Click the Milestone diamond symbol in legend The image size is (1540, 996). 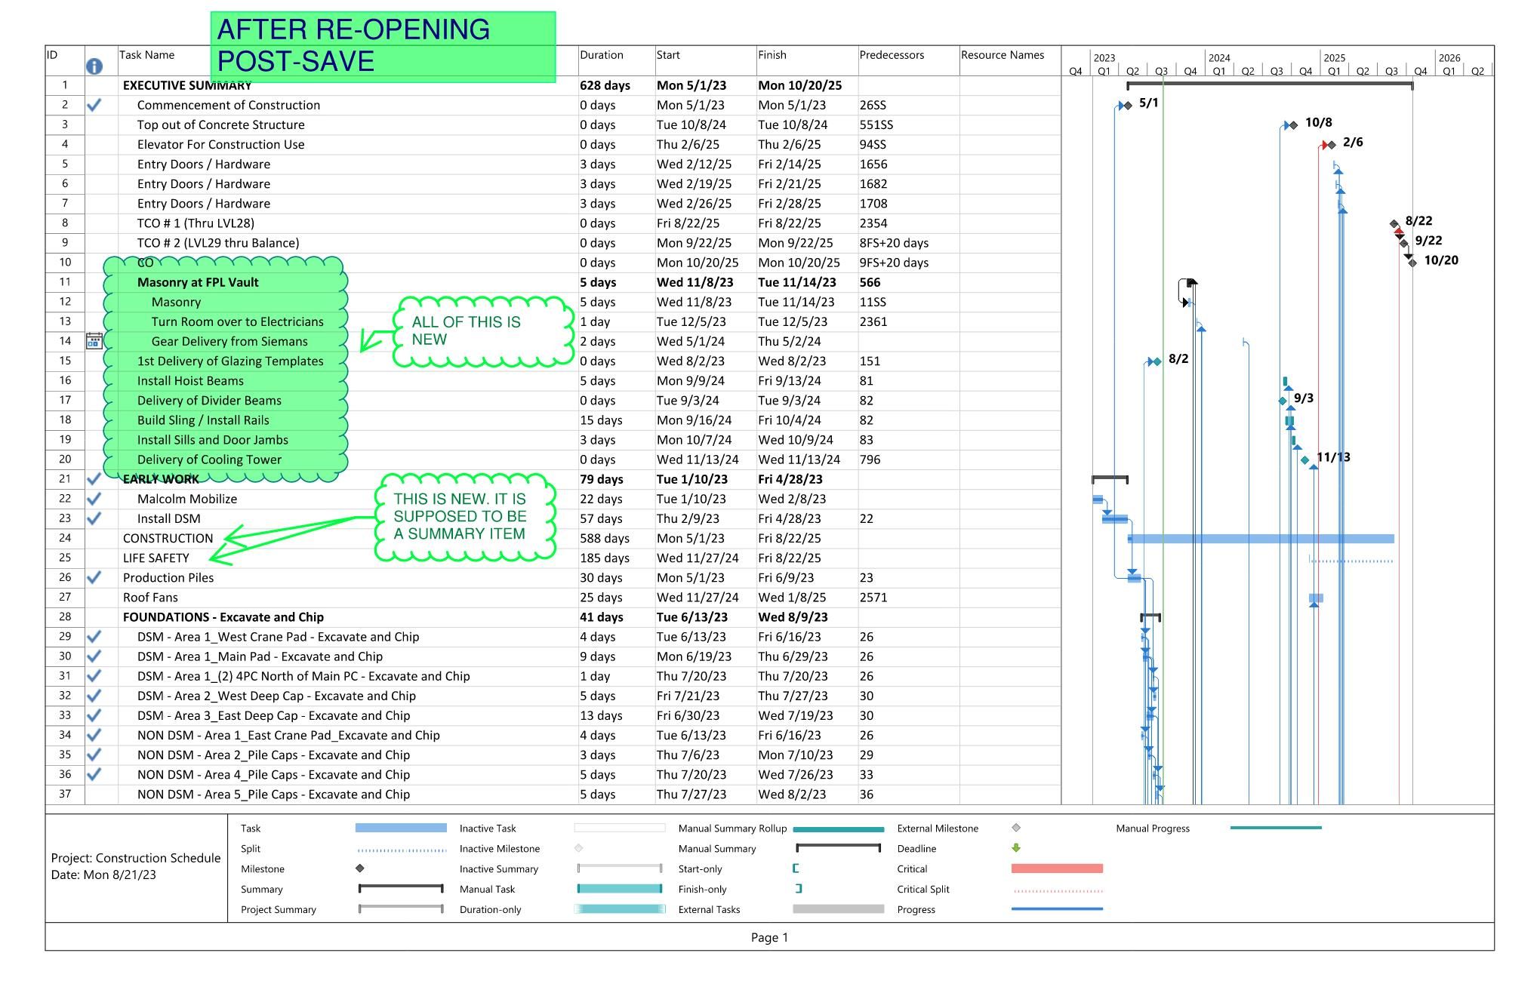coord(359,868)
